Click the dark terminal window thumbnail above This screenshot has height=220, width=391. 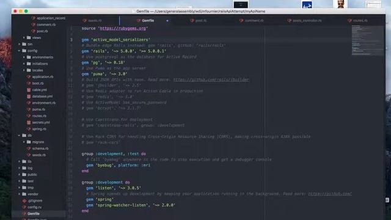[241, 4]
